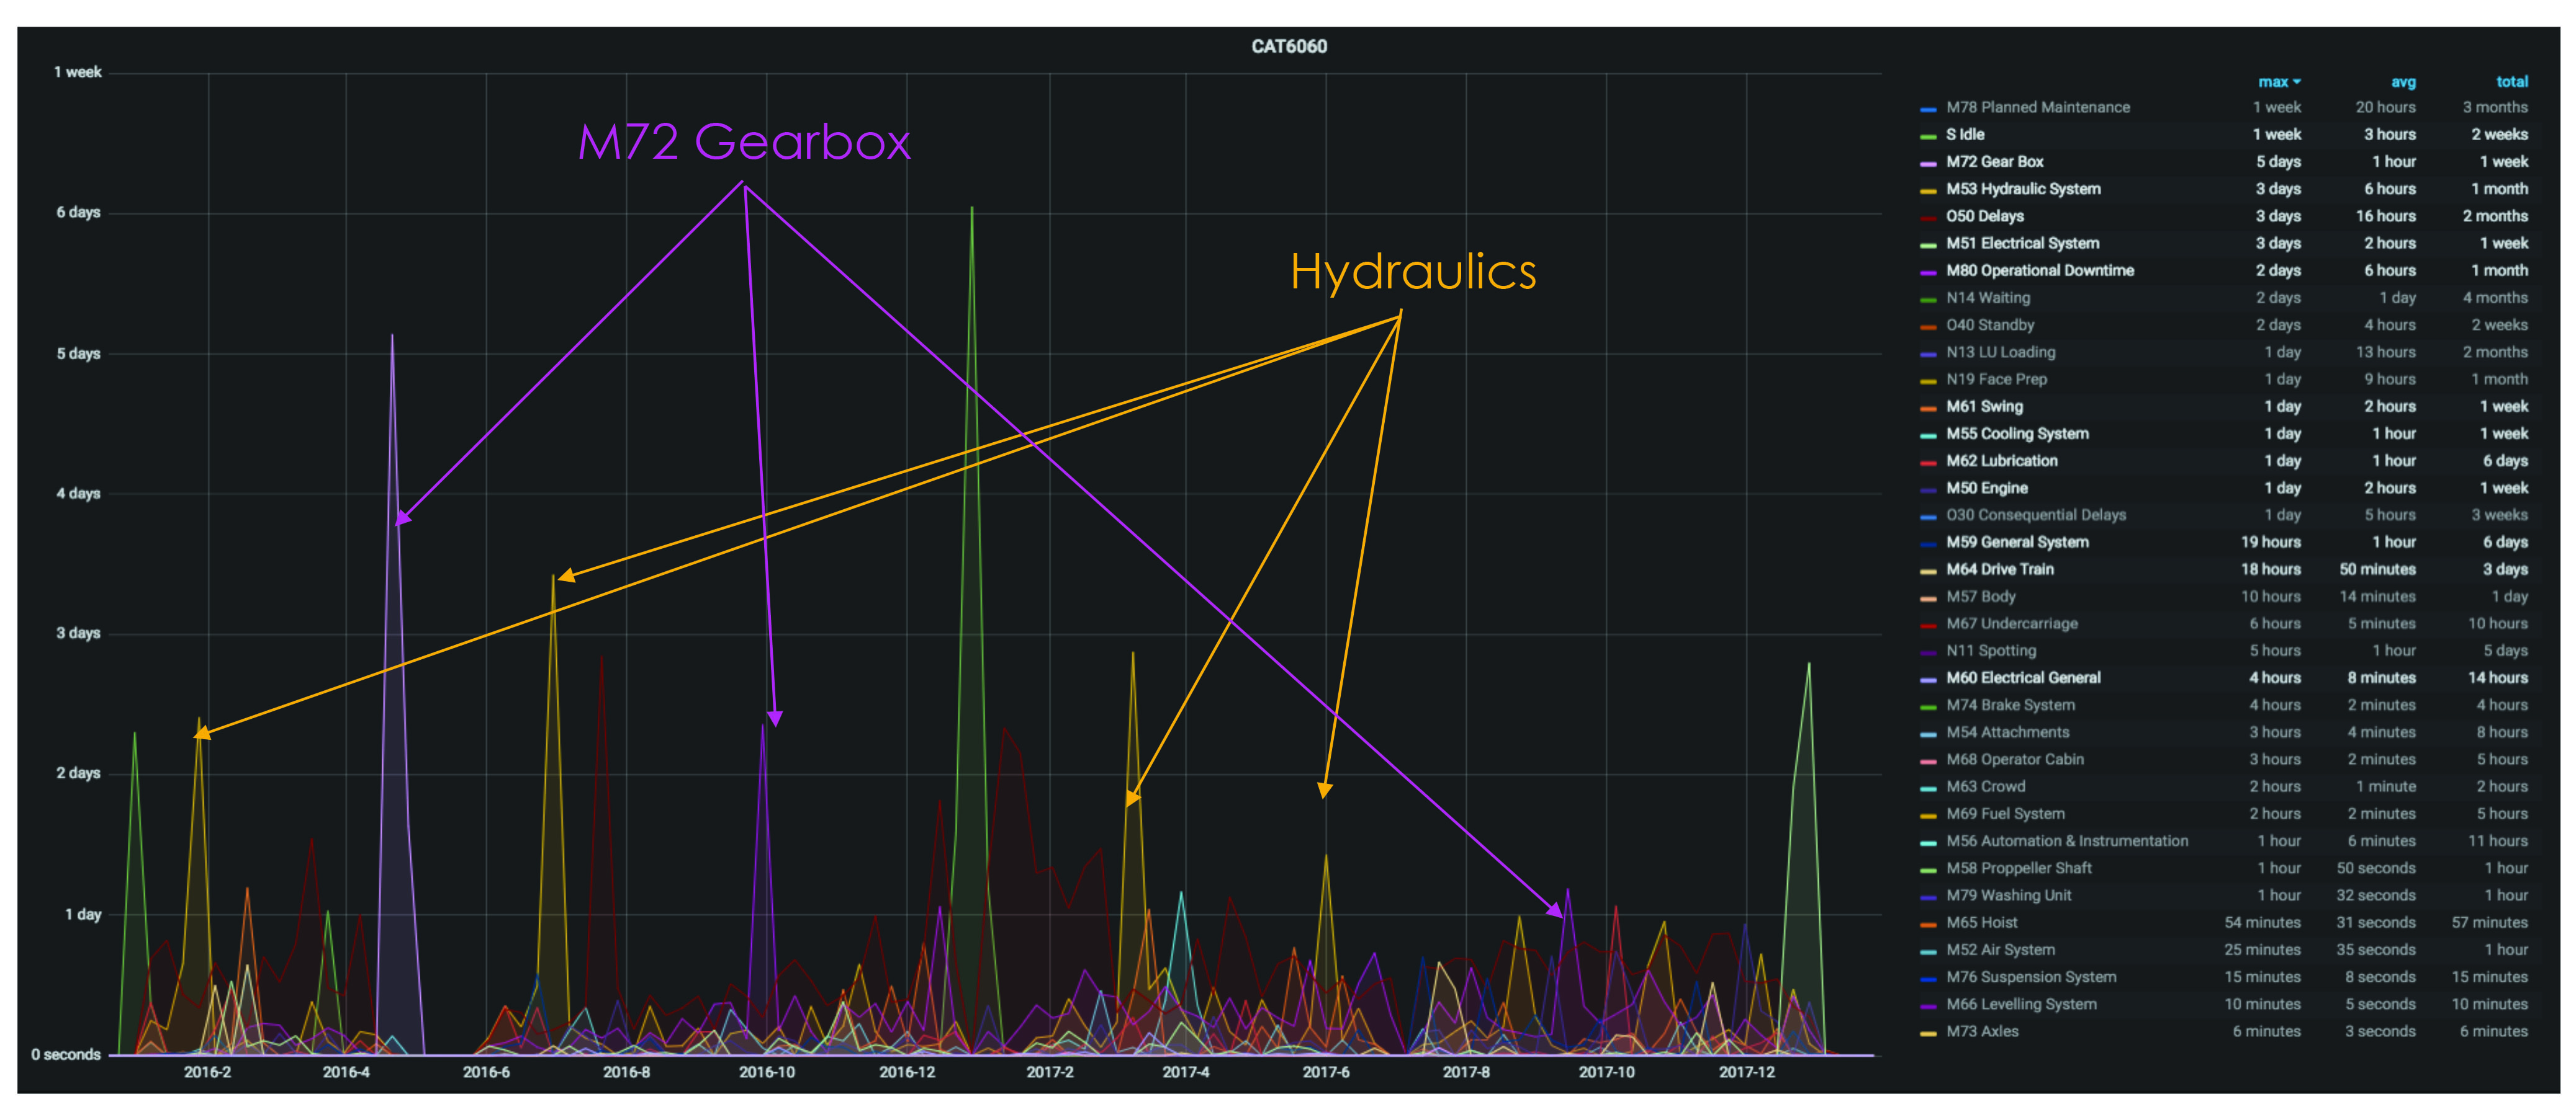
Task: Toggle M78 Planned Maintenance series
Action: coord(2037,107)
